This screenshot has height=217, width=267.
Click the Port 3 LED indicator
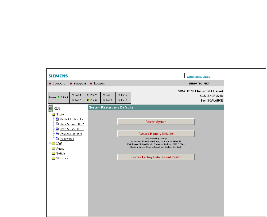(104, 95)
